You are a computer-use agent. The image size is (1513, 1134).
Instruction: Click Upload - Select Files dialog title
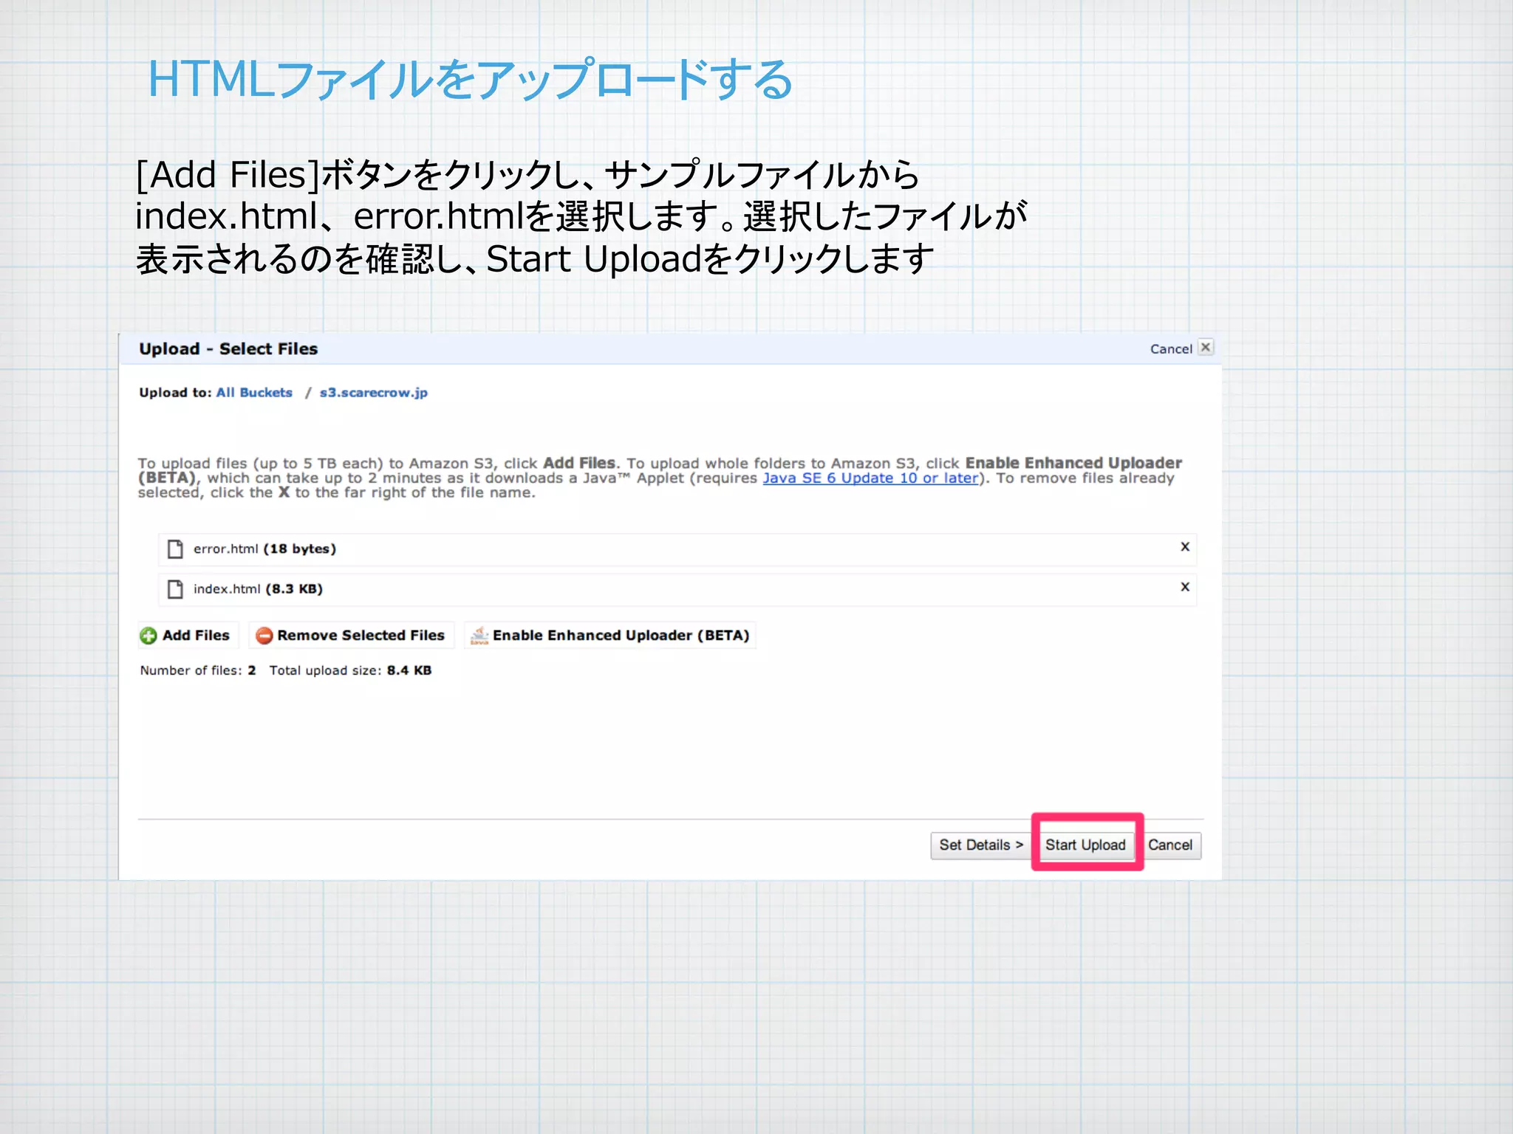[228, 348]
